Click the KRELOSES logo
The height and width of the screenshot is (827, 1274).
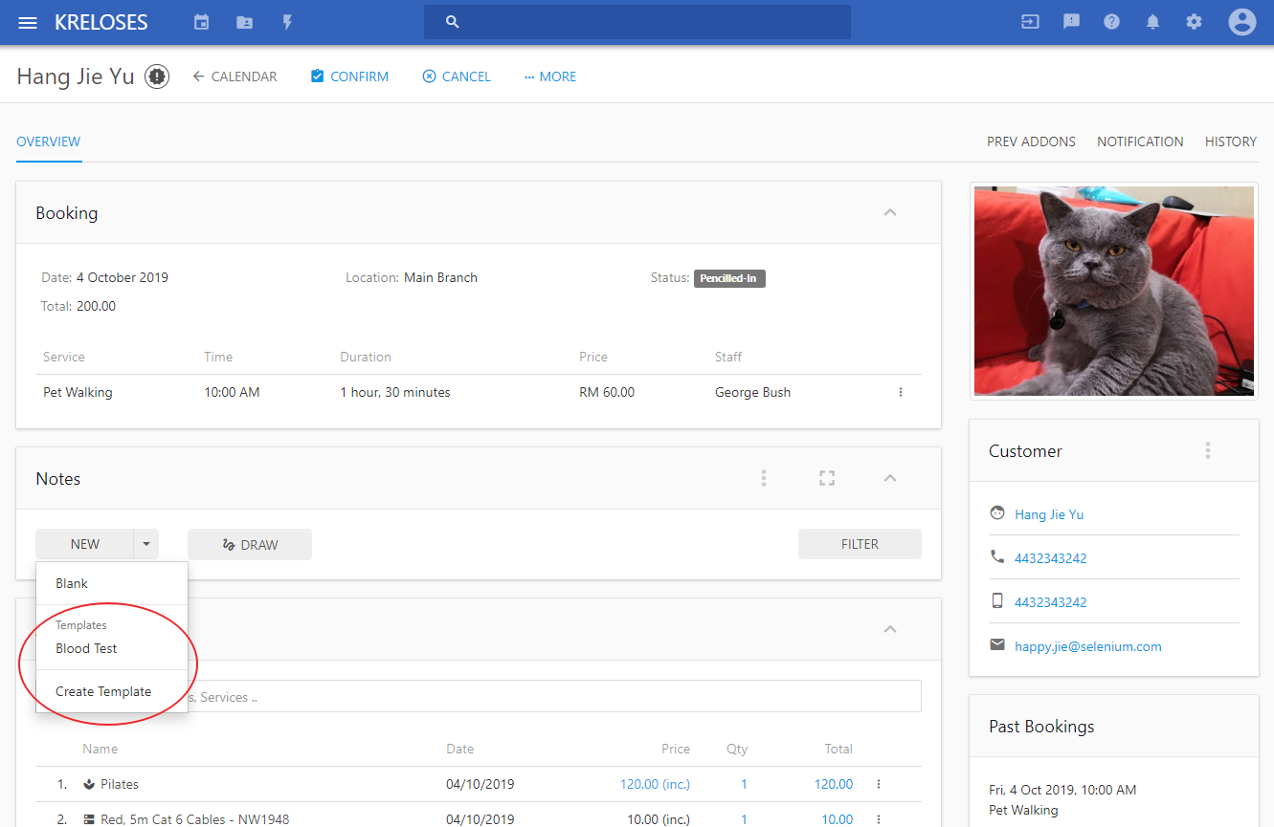coord(101,22)
